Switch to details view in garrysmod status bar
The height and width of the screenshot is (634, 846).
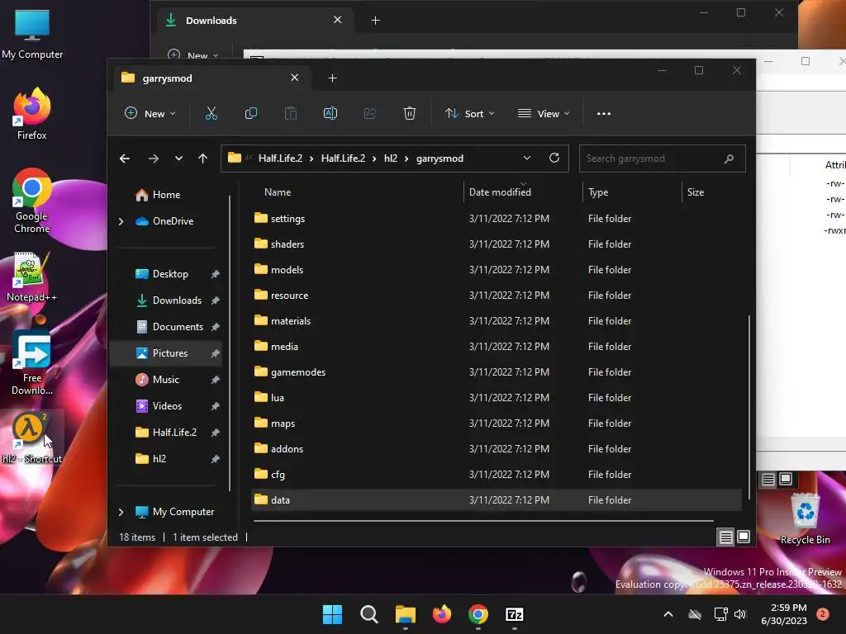[x=725, y=537]
